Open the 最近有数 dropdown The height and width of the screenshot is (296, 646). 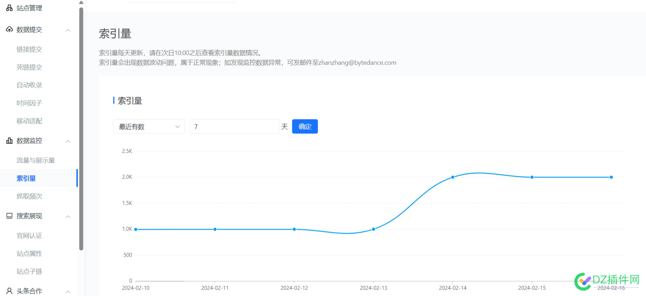tap(149, 126)
